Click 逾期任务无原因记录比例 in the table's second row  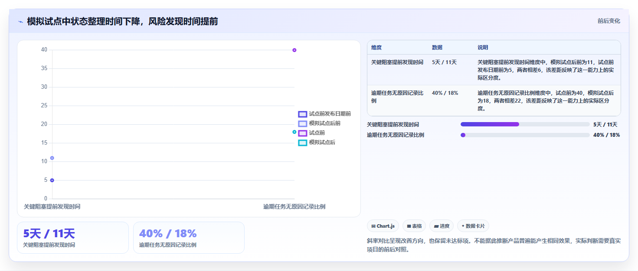[x=397, y=97]
